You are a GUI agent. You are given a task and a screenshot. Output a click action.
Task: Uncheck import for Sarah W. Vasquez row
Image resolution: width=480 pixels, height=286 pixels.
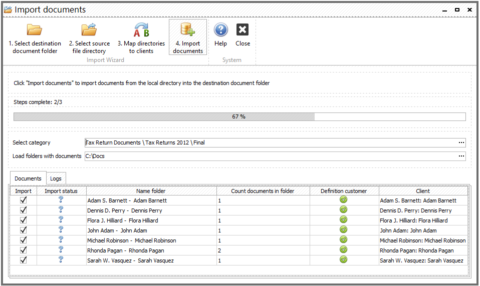(x=23, y=260)
